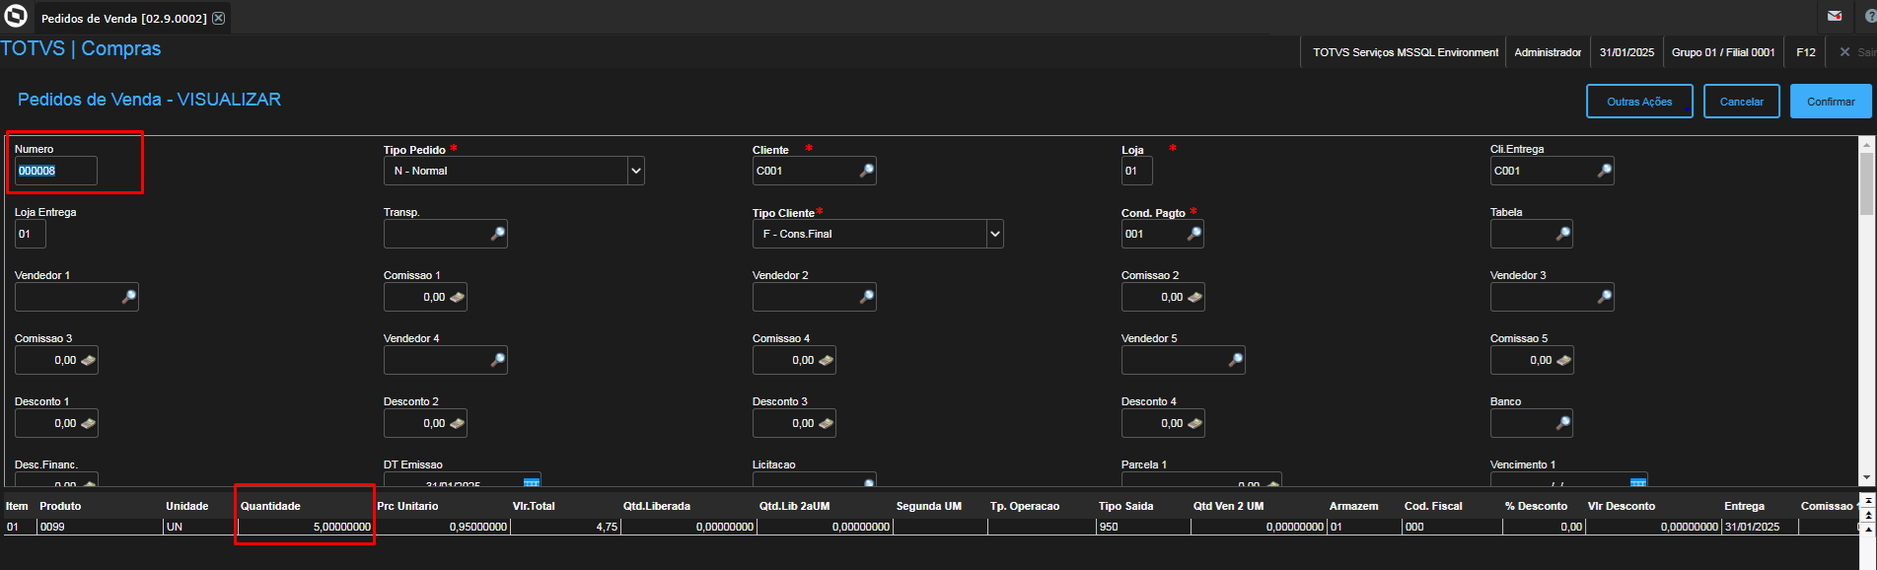Expand the Tipo Pedido dropdown
This screenshot has width=1877, height=570.
coord(636,171)
